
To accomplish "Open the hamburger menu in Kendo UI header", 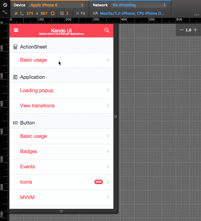I will pos(16,30).
